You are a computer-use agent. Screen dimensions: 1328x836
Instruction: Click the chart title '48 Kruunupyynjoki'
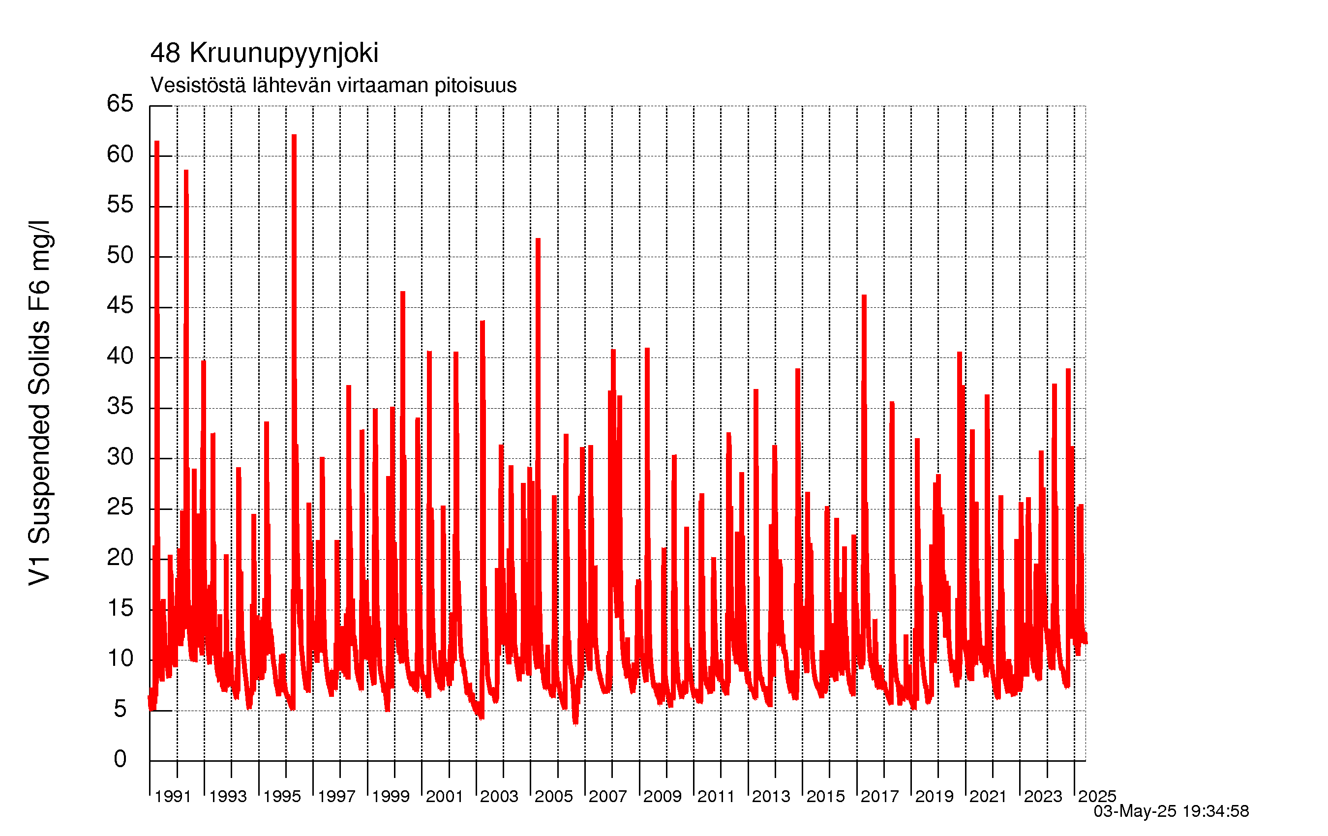264,54
